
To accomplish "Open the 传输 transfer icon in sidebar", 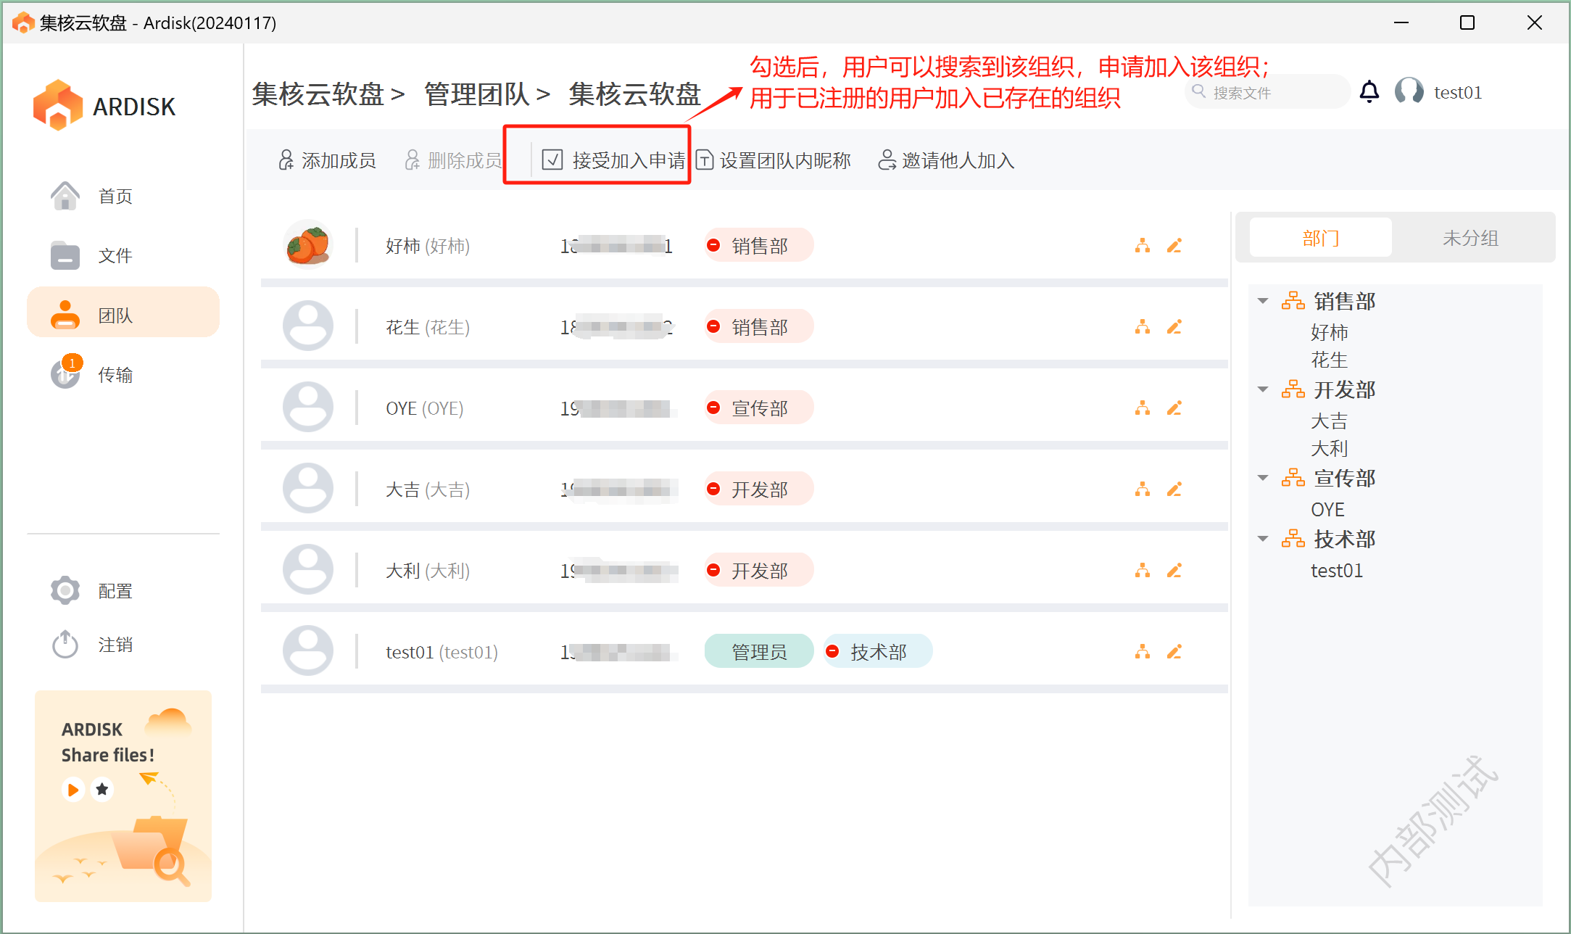I will click(65, 374).
